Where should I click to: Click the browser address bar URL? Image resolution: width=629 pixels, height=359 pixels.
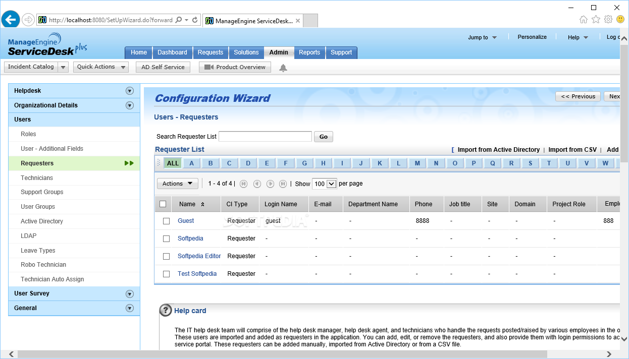point(110,20)
